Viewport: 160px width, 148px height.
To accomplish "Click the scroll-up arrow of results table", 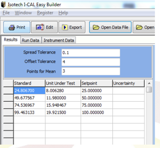I will 149,83.
